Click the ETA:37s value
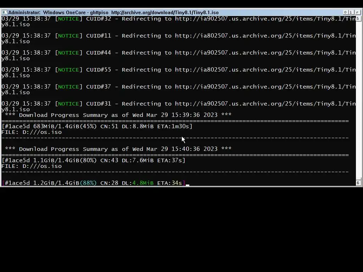 169,160
